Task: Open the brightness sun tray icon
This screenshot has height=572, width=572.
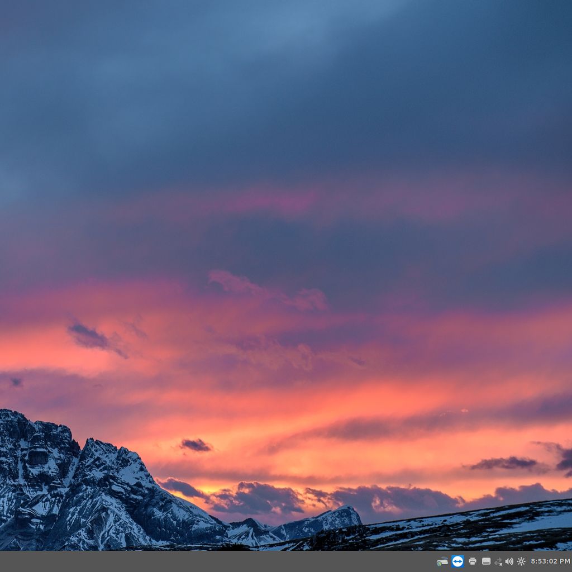Action: point(521,561)
